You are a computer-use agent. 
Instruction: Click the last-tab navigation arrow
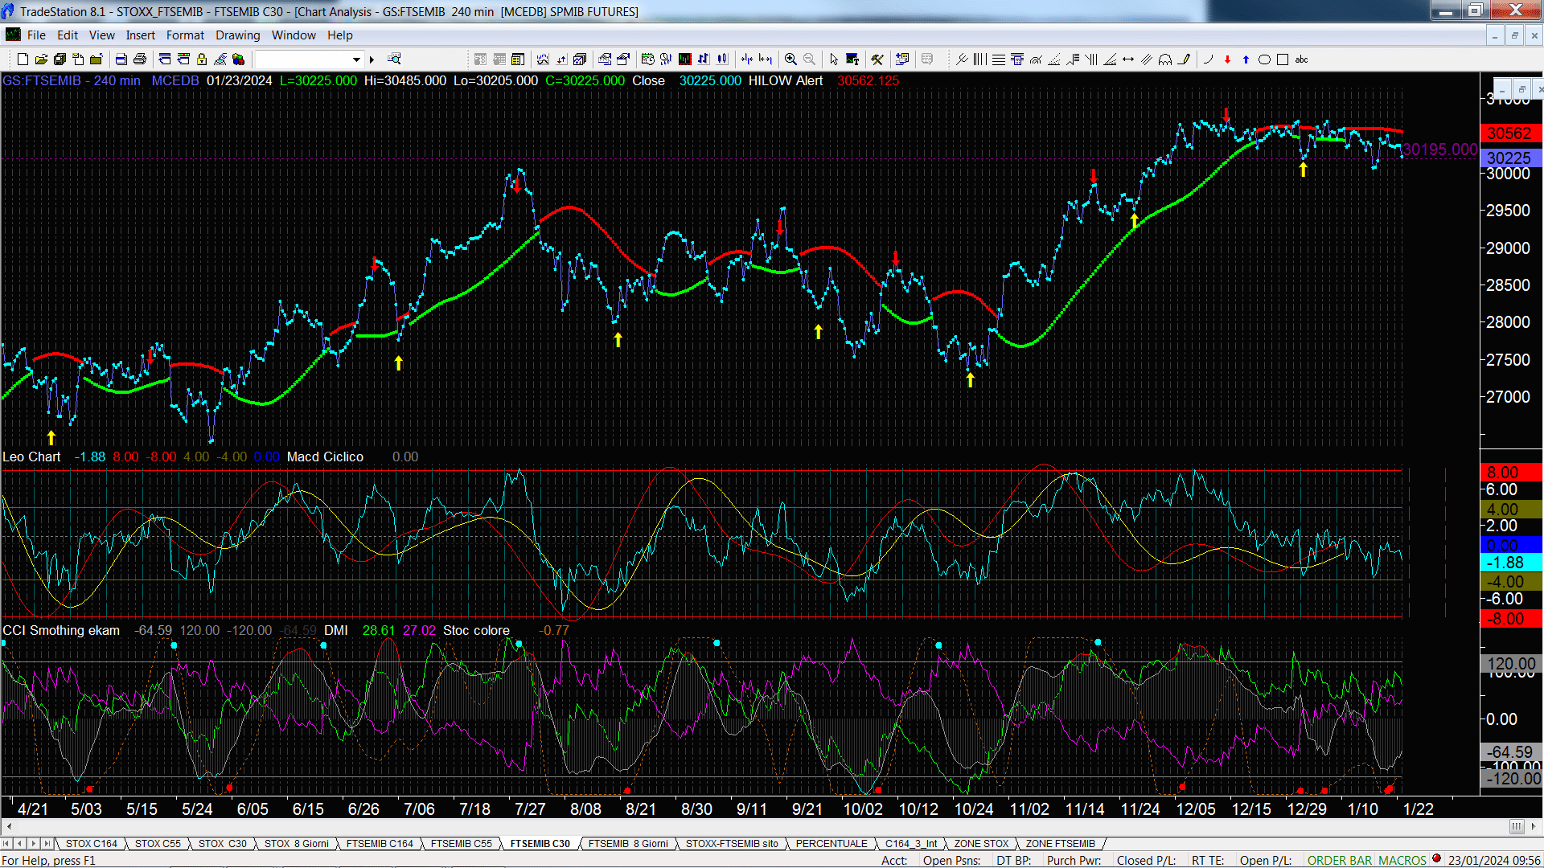point(47,844)
